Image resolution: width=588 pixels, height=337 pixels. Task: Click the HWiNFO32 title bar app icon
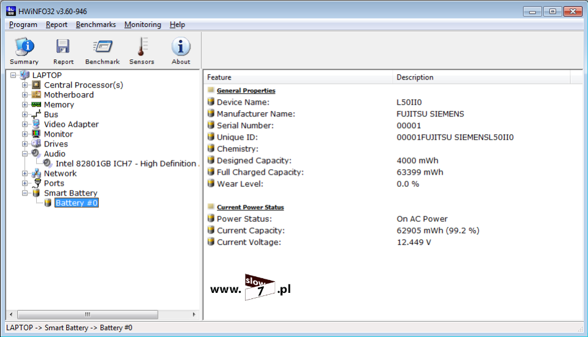click(x=11, y=11)
